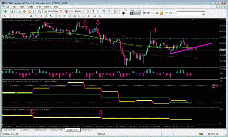The image size is (228, 137).
Task: Select the Cursor arrow tool
Action: coord(5,16)
